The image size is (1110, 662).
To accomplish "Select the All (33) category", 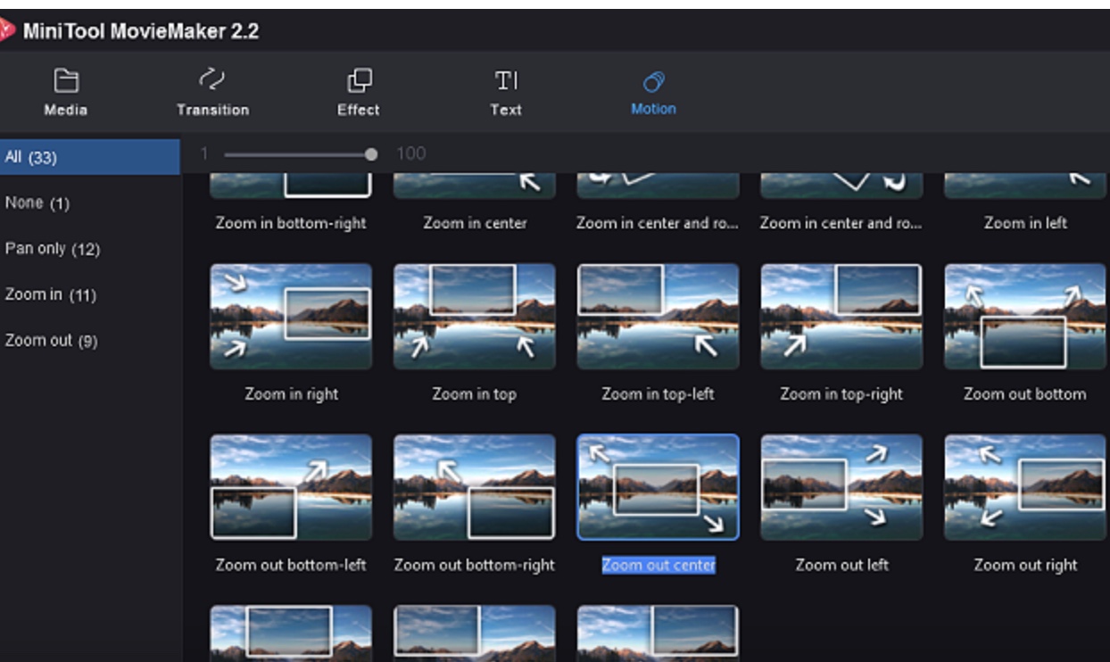I will (x=89, y=157).
